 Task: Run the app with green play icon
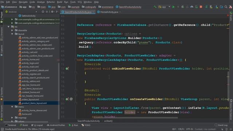pos(173,7)
